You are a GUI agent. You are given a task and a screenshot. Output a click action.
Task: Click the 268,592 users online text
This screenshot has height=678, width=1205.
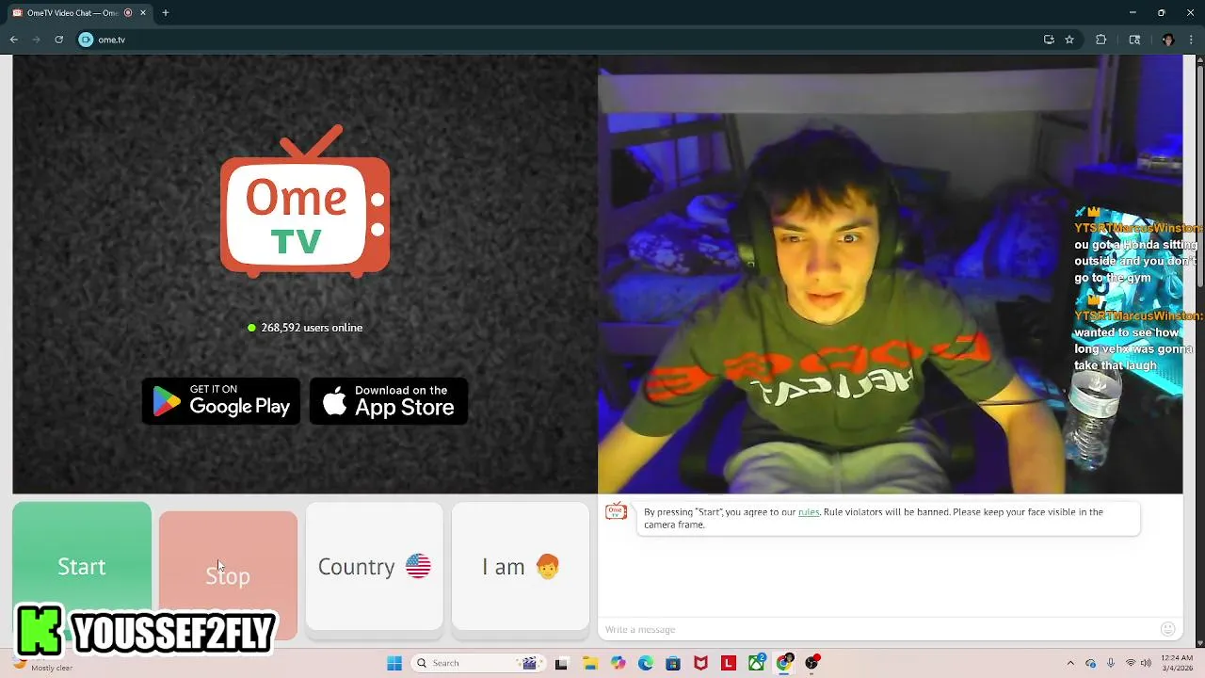312,328
